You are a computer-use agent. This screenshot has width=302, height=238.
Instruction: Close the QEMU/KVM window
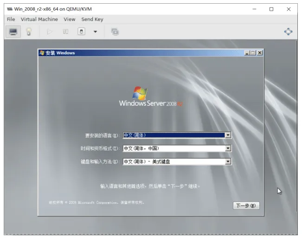pos(289,9)
